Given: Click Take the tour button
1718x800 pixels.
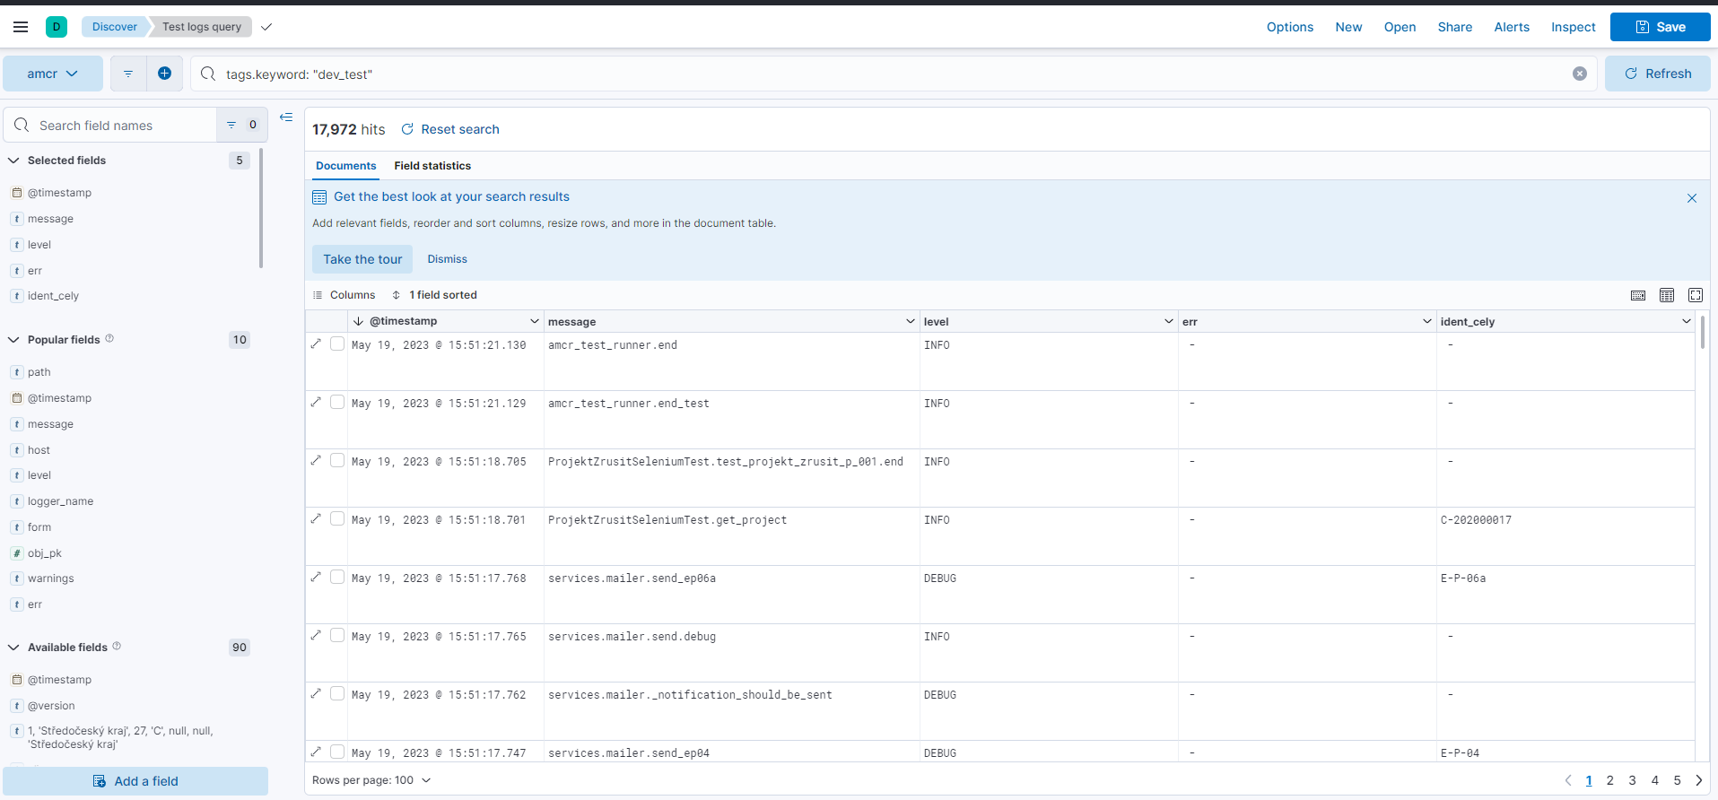Looking at the screenshot, I should click(362, 259).
